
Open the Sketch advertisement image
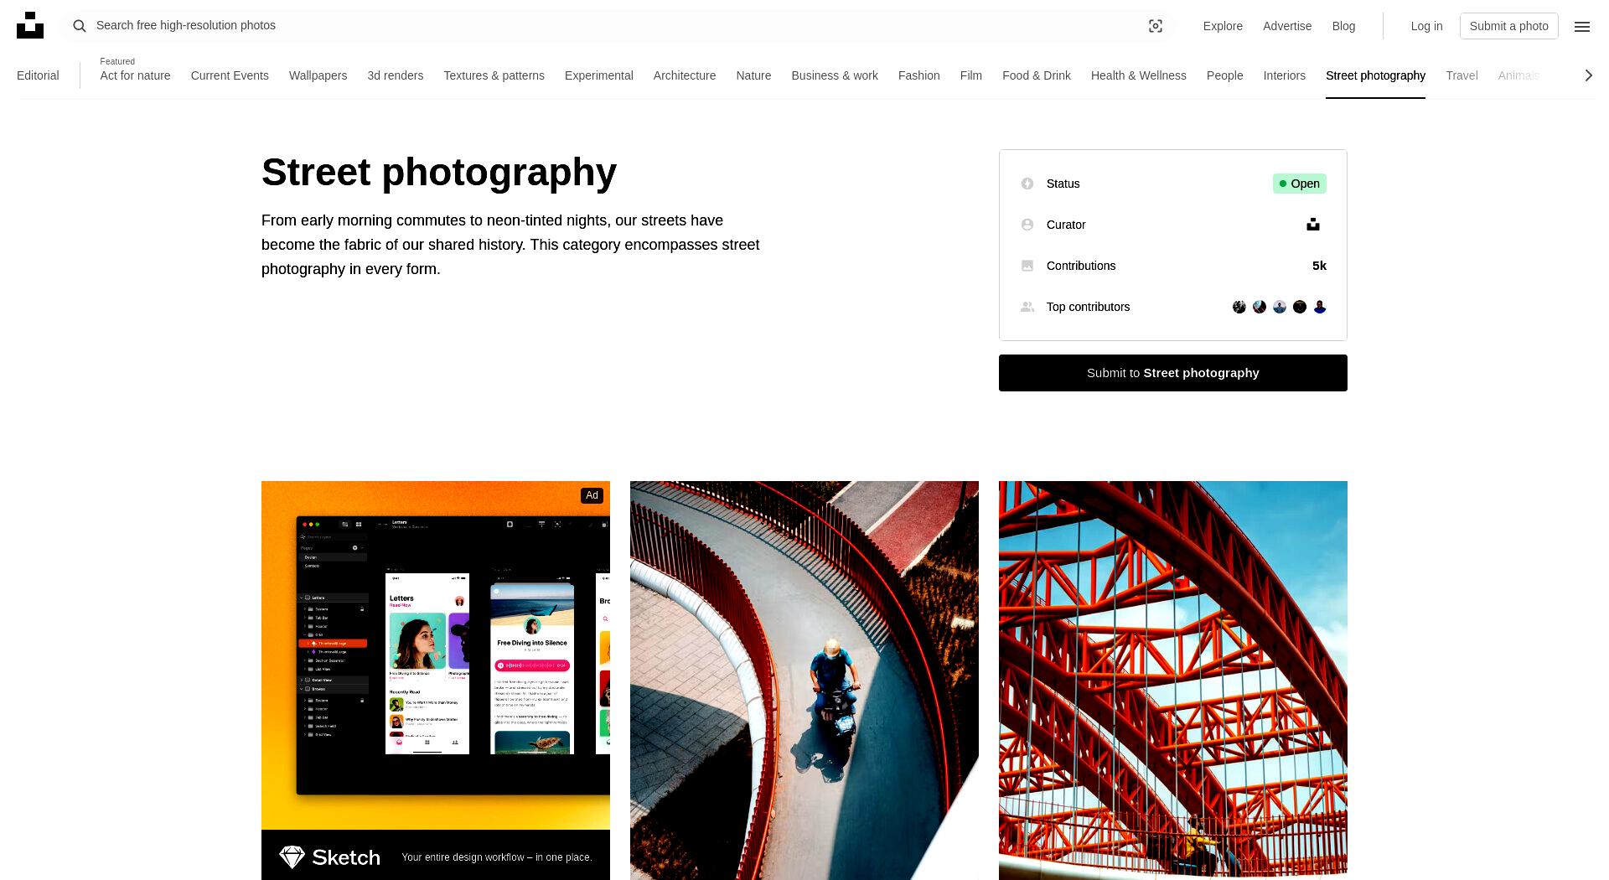(x=436, y=655)
